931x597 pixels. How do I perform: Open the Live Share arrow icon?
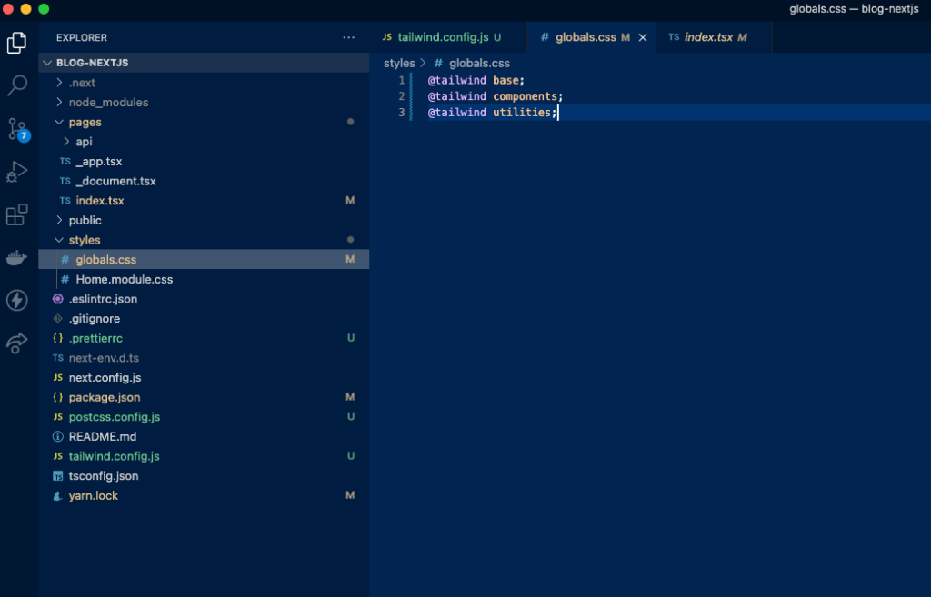pyautogui.click(x=17, y=343)
